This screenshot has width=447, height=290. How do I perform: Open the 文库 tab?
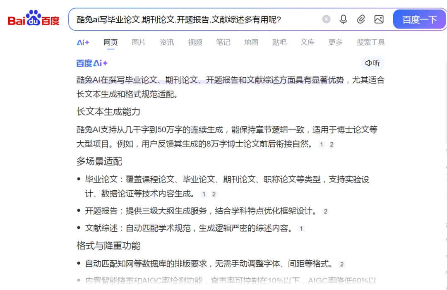click(x=307, y=43)
